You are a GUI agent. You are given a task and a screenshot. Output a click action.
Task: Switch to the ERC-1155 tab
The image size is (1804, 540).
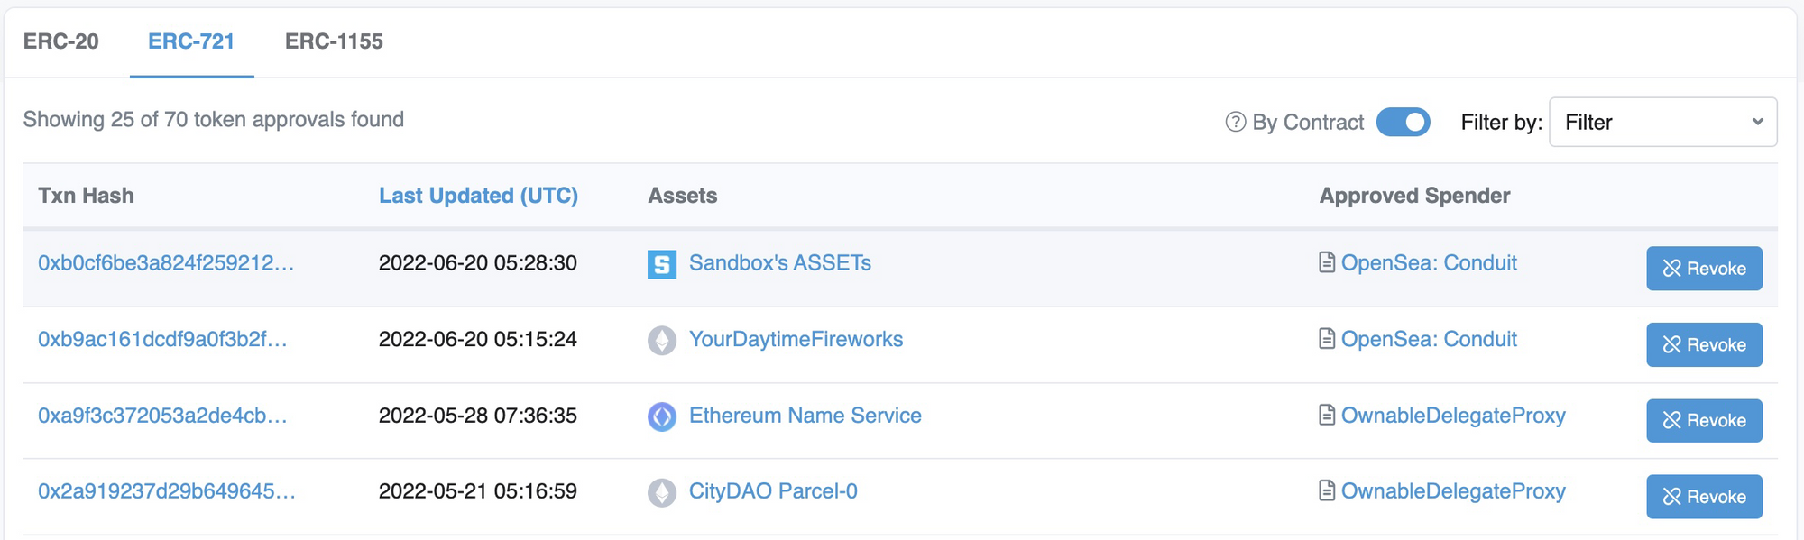click(334, 41)
